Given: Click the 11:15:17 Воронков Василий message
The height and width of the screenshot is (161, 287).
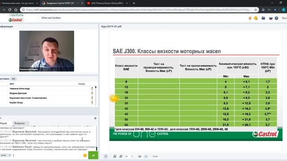Looking at the screenshot, I should [x=46, y=134].
